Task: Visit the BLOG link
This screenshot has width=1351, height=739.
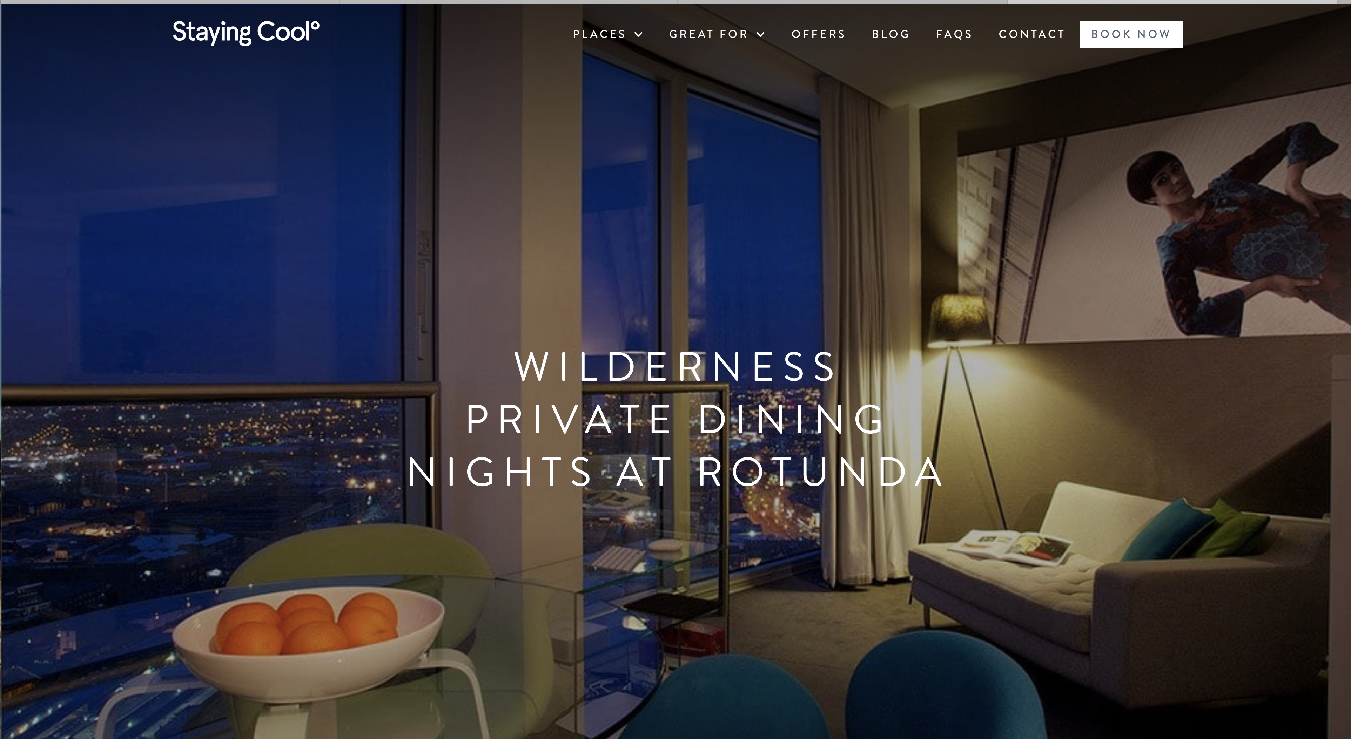Action: pyautogui.click(x=890, y=34)
